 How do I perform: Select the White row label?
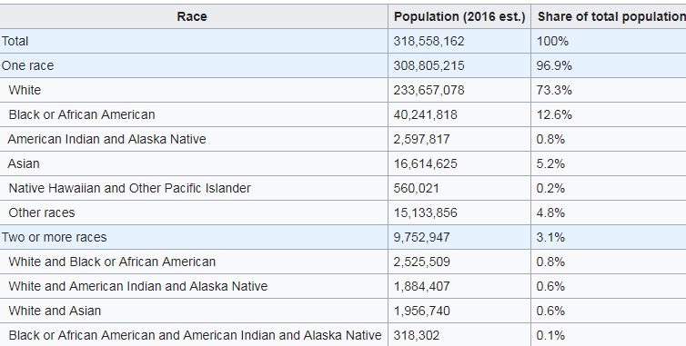pos(25,90)
